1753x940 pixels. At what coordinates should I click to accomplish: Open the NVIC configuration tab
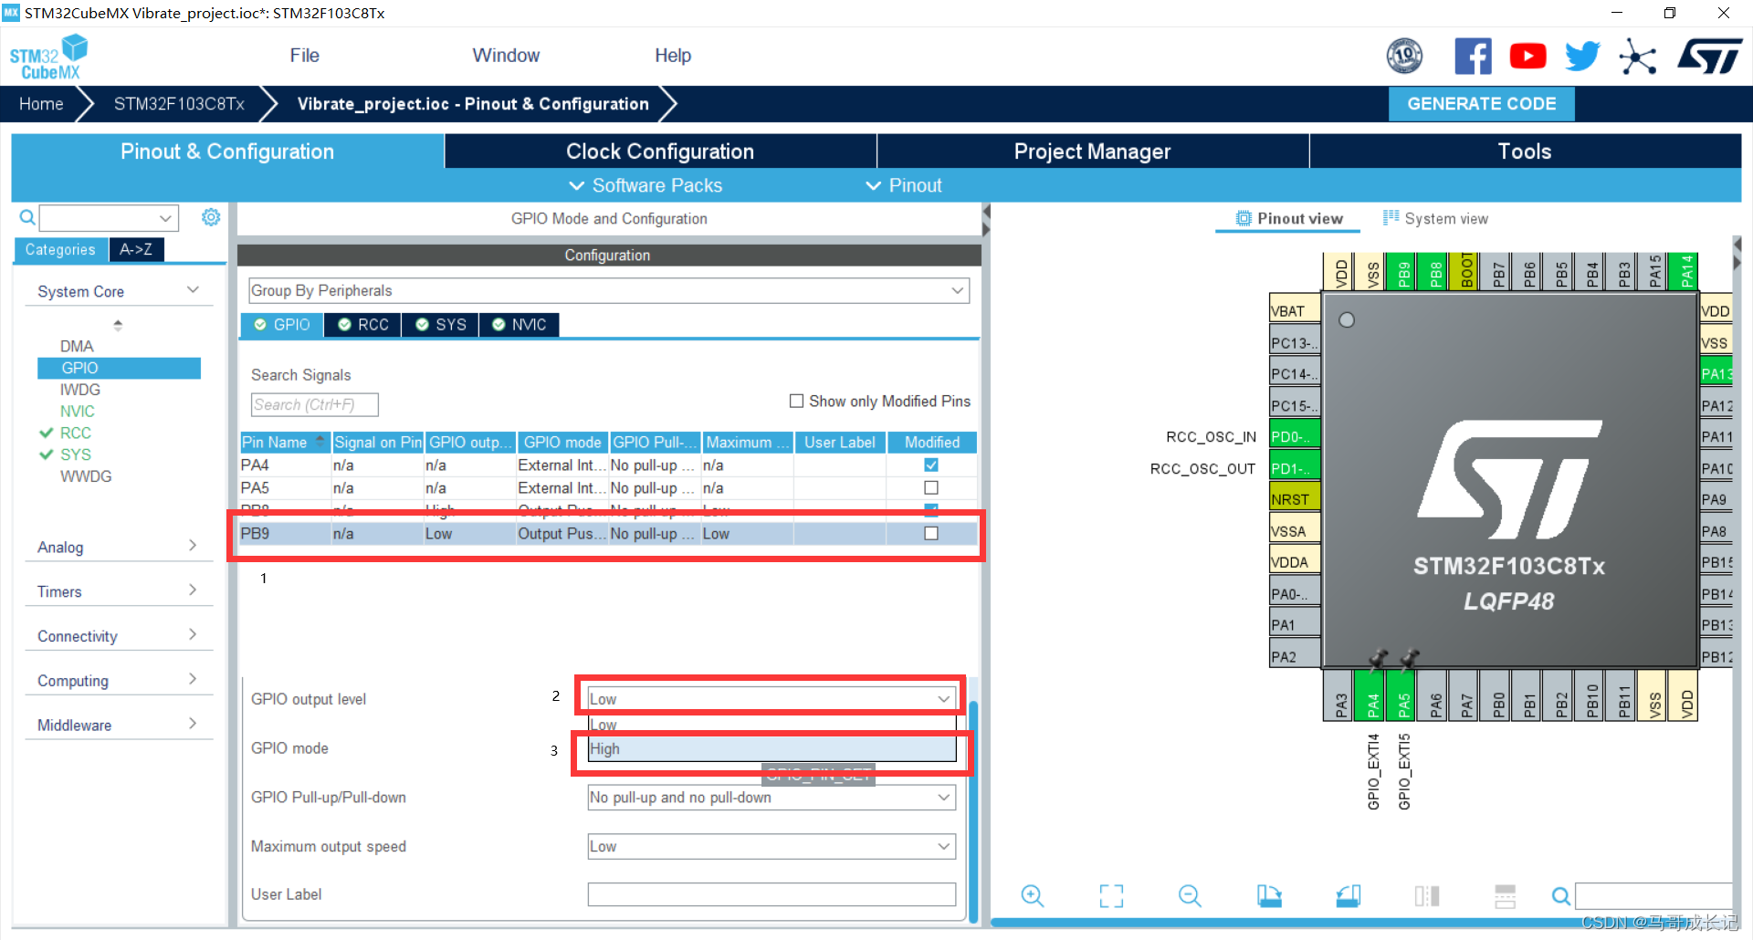pos(519,325)
